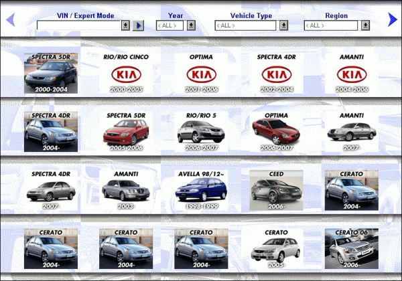The height and width of the screenshot is (281, 402).
Task: Expand the Vehicle Type dropdown arrow
Action: click(x=283, y=25)
